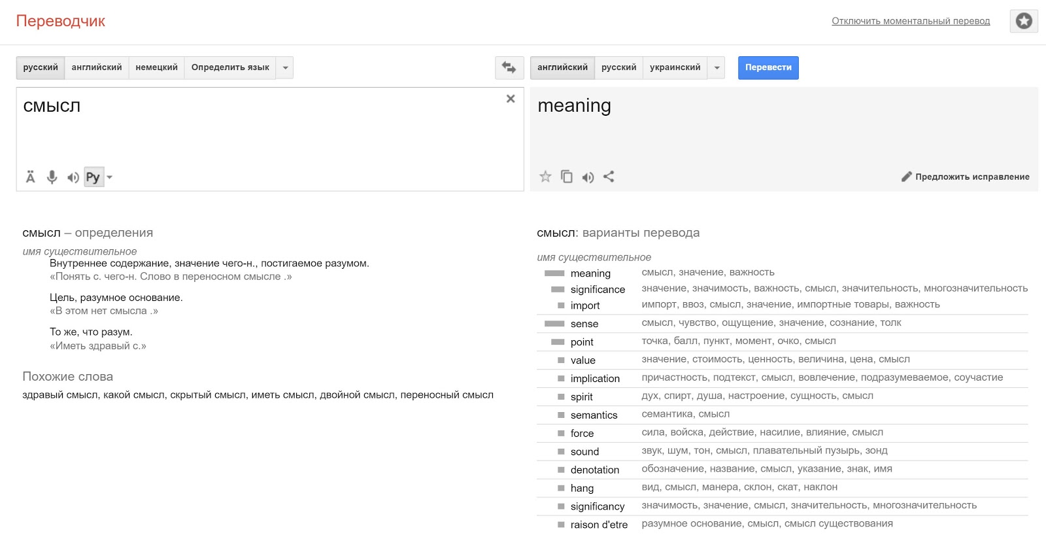Click the translated word 'meaning' output
1046x537 pixels.
pyautogui.click(x=574, y=106)
